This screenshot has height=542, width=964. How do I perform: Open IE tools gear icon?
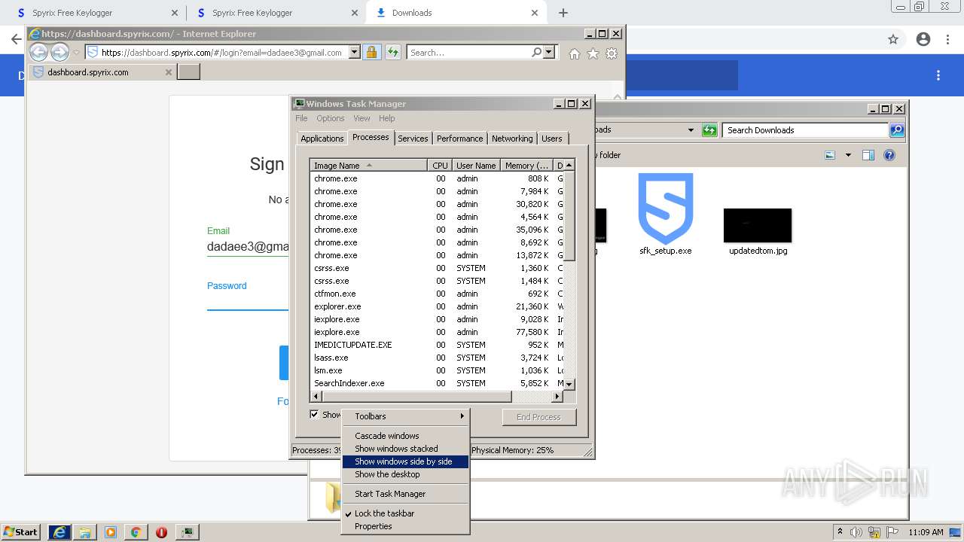[612, 53]
